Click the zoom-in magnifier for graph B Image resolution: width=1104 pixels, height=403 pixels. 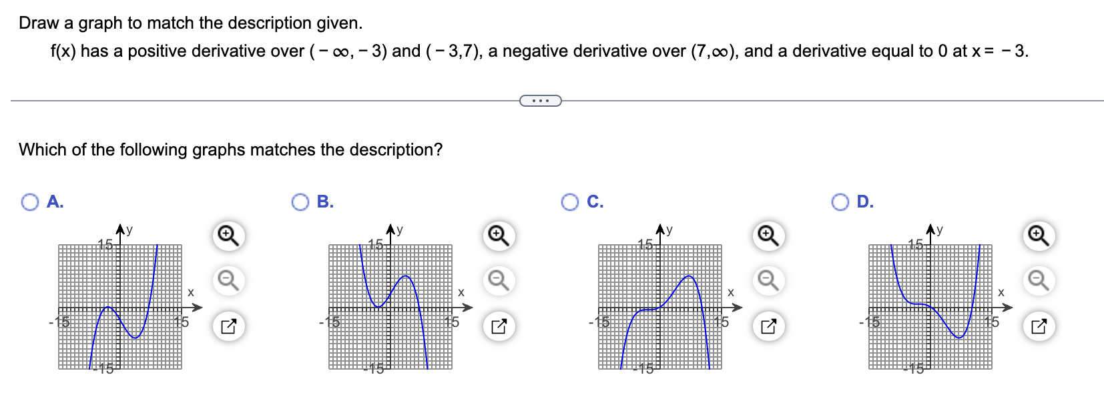pyautogui.click(x=497, y=236)
